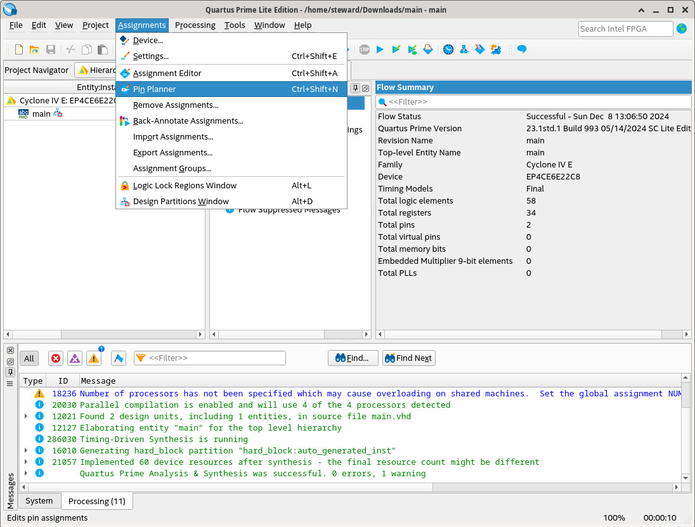Image resolution: width=695 pixels, height=527 pixels.
Task: Start Compilation with the blue play icon
Action: (380, 49)
